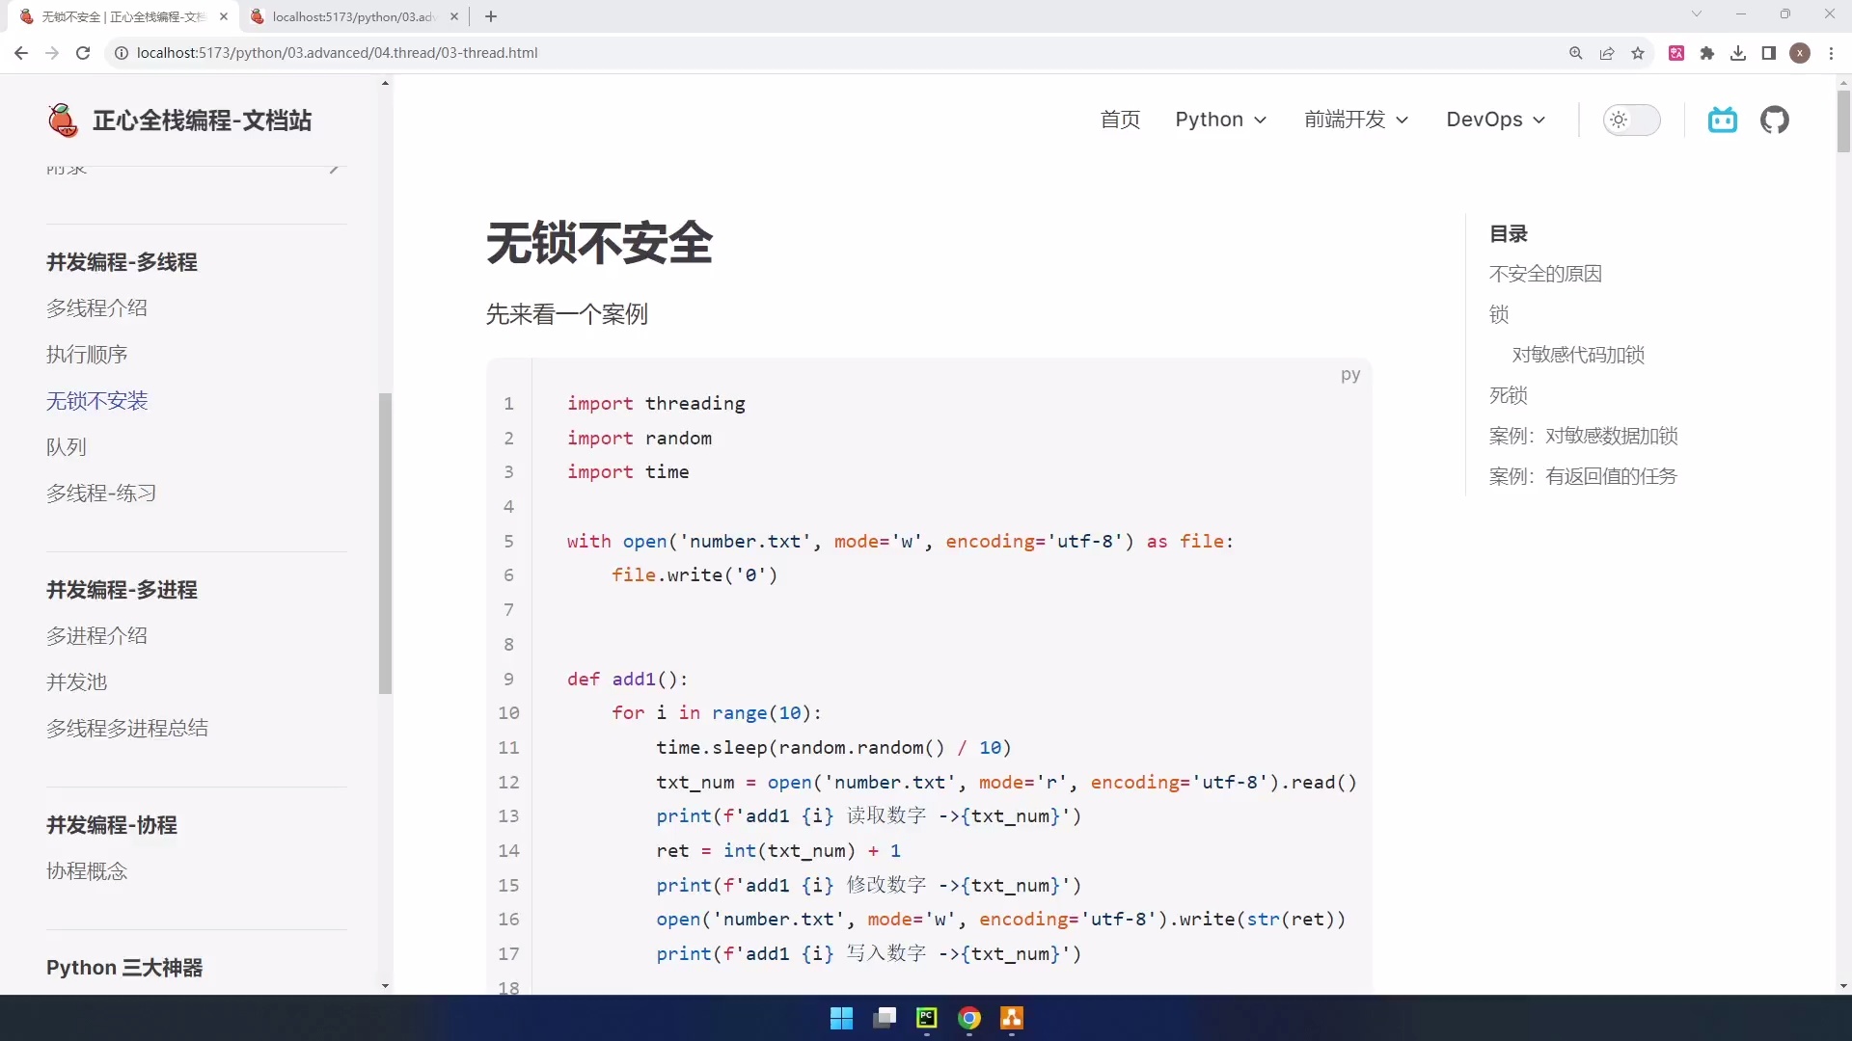Go to 首页 in navigation
The image size is (1852, 1041).
coord(1120,120)
